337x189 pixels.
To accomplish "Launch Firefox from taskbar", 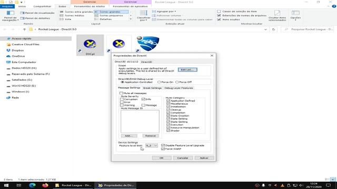I will pyautogui.click(x=45, y=185).
